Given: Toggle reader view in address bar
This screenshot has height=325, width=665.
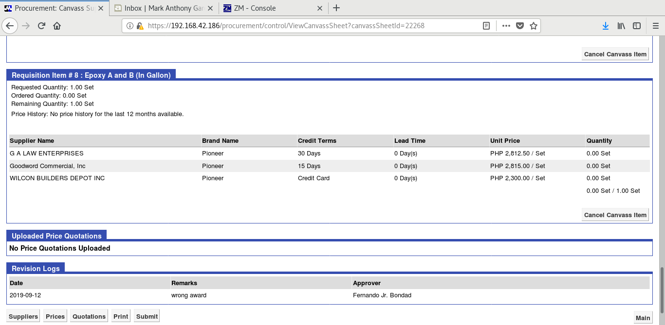Looking at the screenshot, I should point(486,26).
